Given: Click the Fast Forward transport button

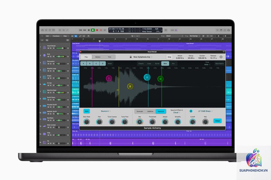Looking at the screenshot, I should 85,30.
